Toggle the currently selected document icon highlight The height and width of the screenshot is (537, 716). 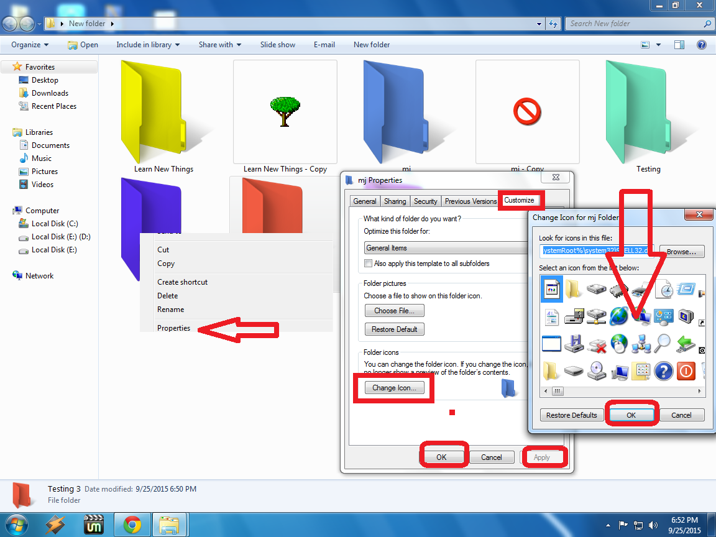tap(552, 290)
